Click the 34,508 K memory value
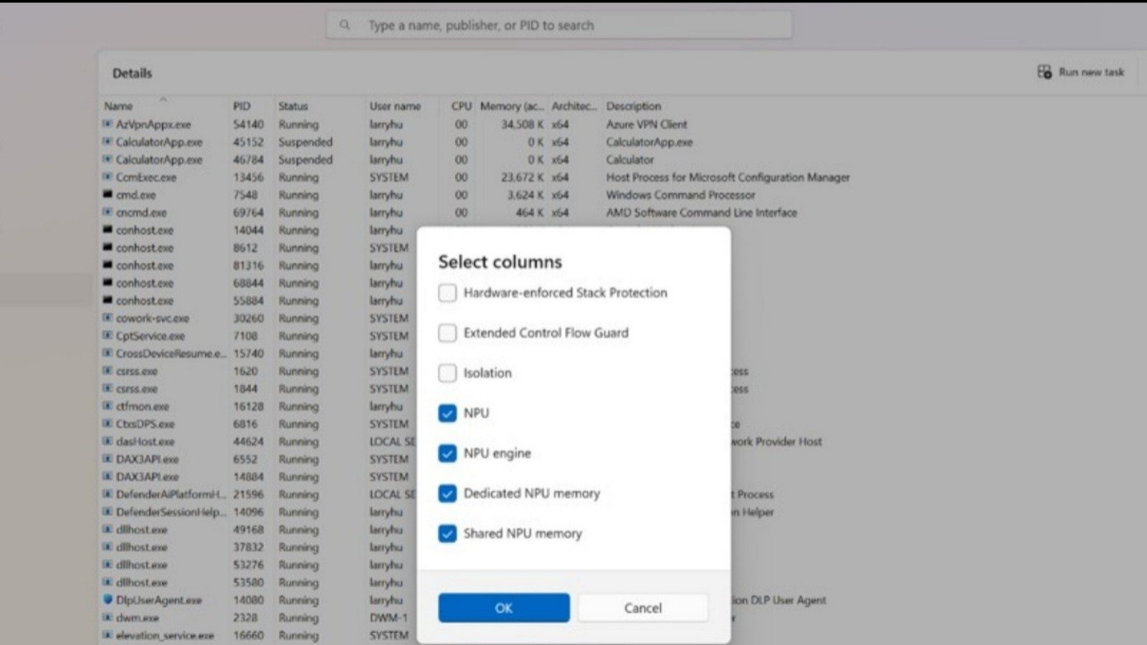Viewport: 1147px width, 645px height. [x=522, y=124]
